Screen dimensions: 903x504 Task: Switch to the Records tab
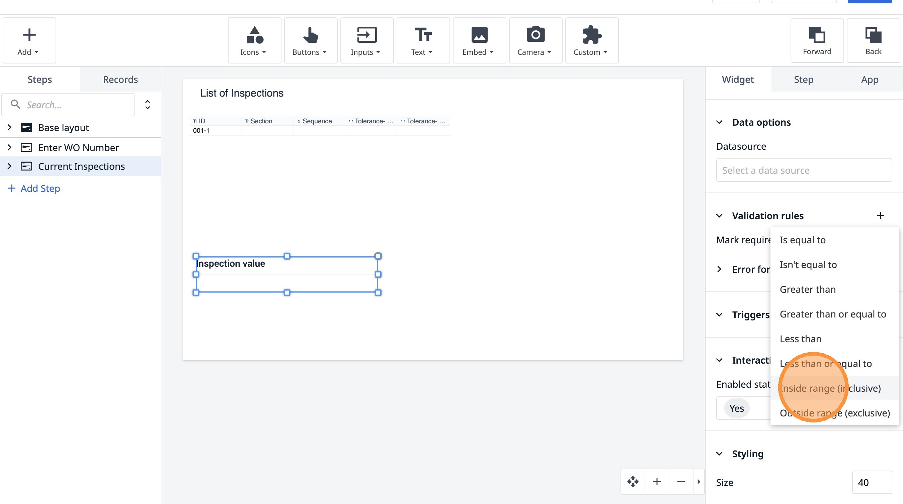[x=120, y=80]
